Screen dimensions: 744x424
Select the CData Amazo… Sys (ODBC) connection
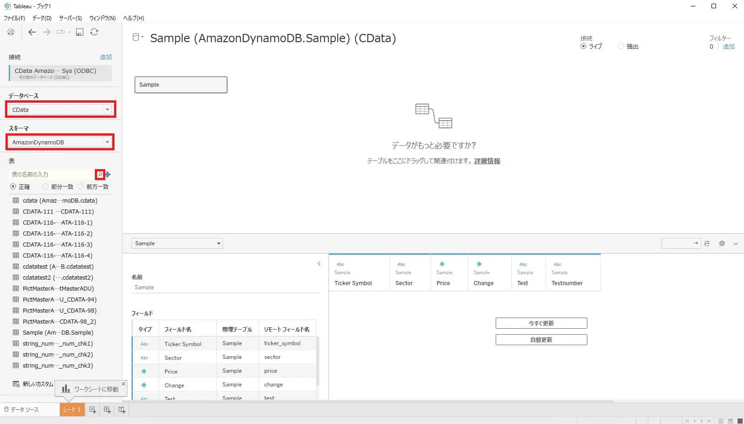pyautogui.click(x=60, y=73)
